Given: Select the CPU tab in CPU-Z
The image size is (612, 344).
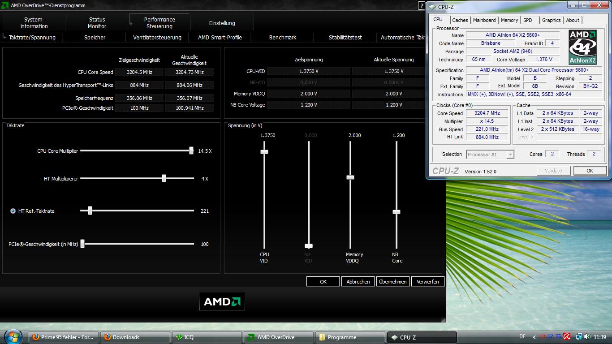Looking at the screenshot, I should click(438, 19).
